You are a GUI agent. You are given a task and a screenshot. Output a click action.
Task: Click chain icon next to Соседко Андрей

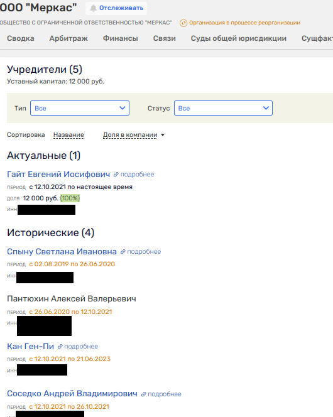pyautogui.click(x=144, y=394)
